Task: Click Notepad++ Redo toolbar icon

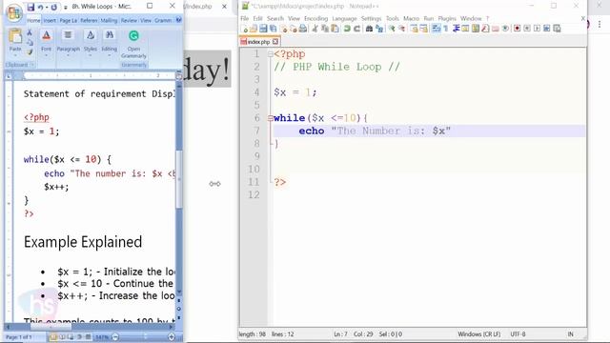Action: click(x=356, y=29)
